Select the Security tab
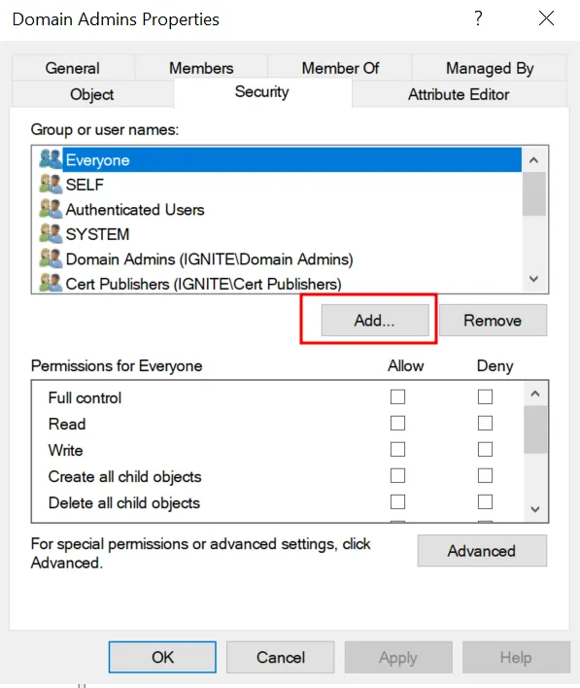The height and width of the screenshot is (688, 580). pyautogui.click(x=262, y=92)
